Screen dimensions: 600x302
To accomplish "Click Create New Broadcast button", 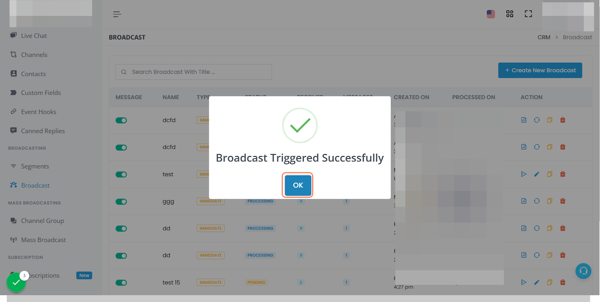I will pyautogui.click(x=540, y=70).
